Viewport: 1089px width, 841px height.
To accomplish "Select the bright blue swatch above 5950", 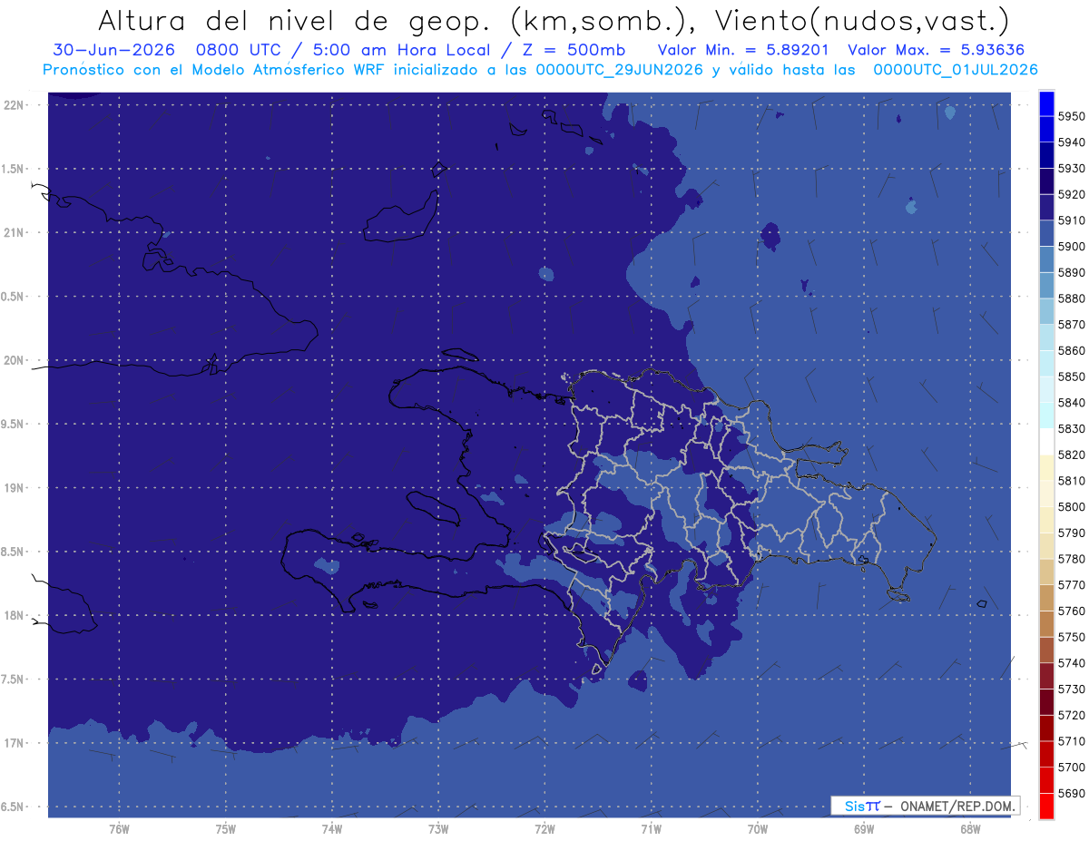I will tap(1046, 103).
